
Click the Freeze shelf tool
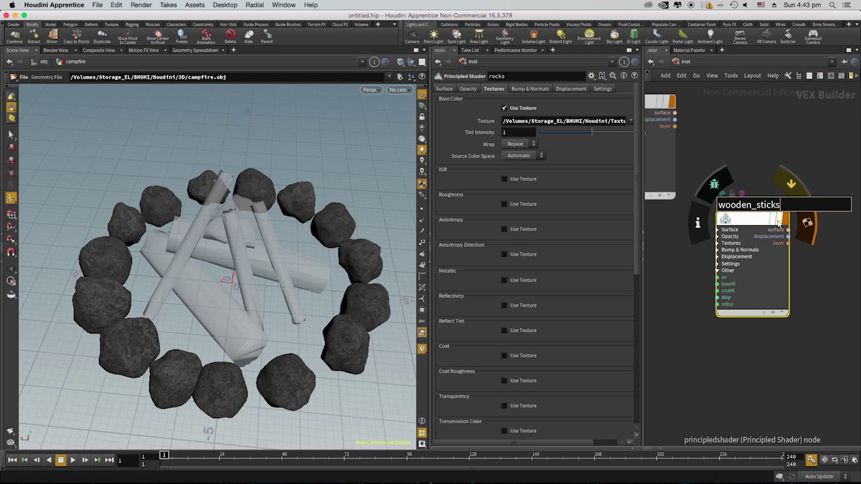point(182,36)
